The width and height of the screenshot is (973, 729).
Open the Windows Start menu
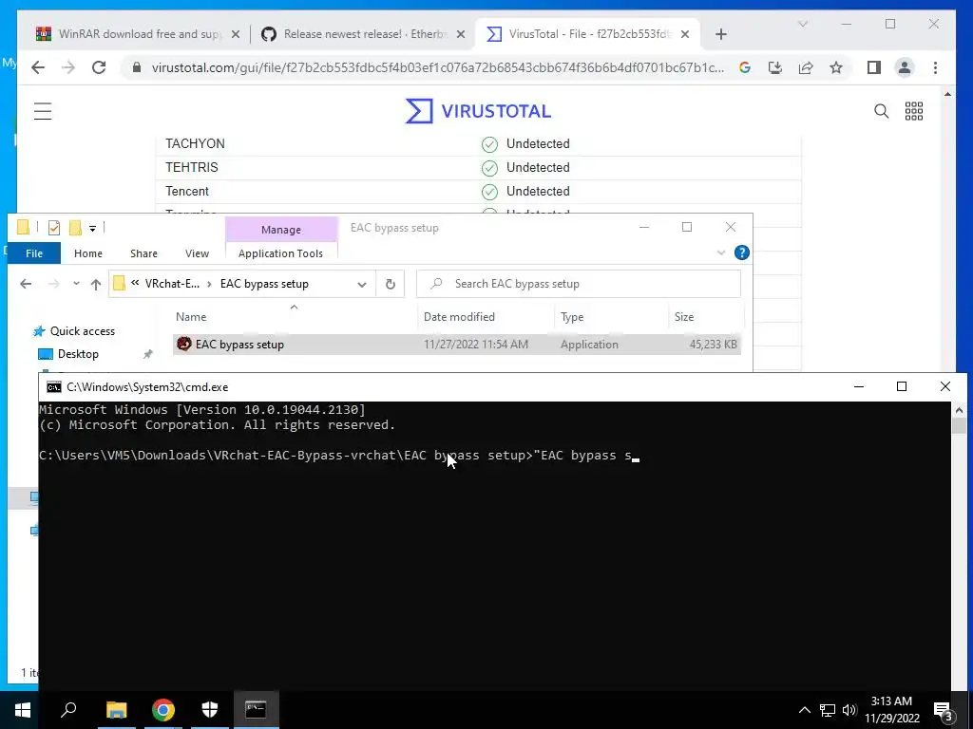click(x=23, y=710)
